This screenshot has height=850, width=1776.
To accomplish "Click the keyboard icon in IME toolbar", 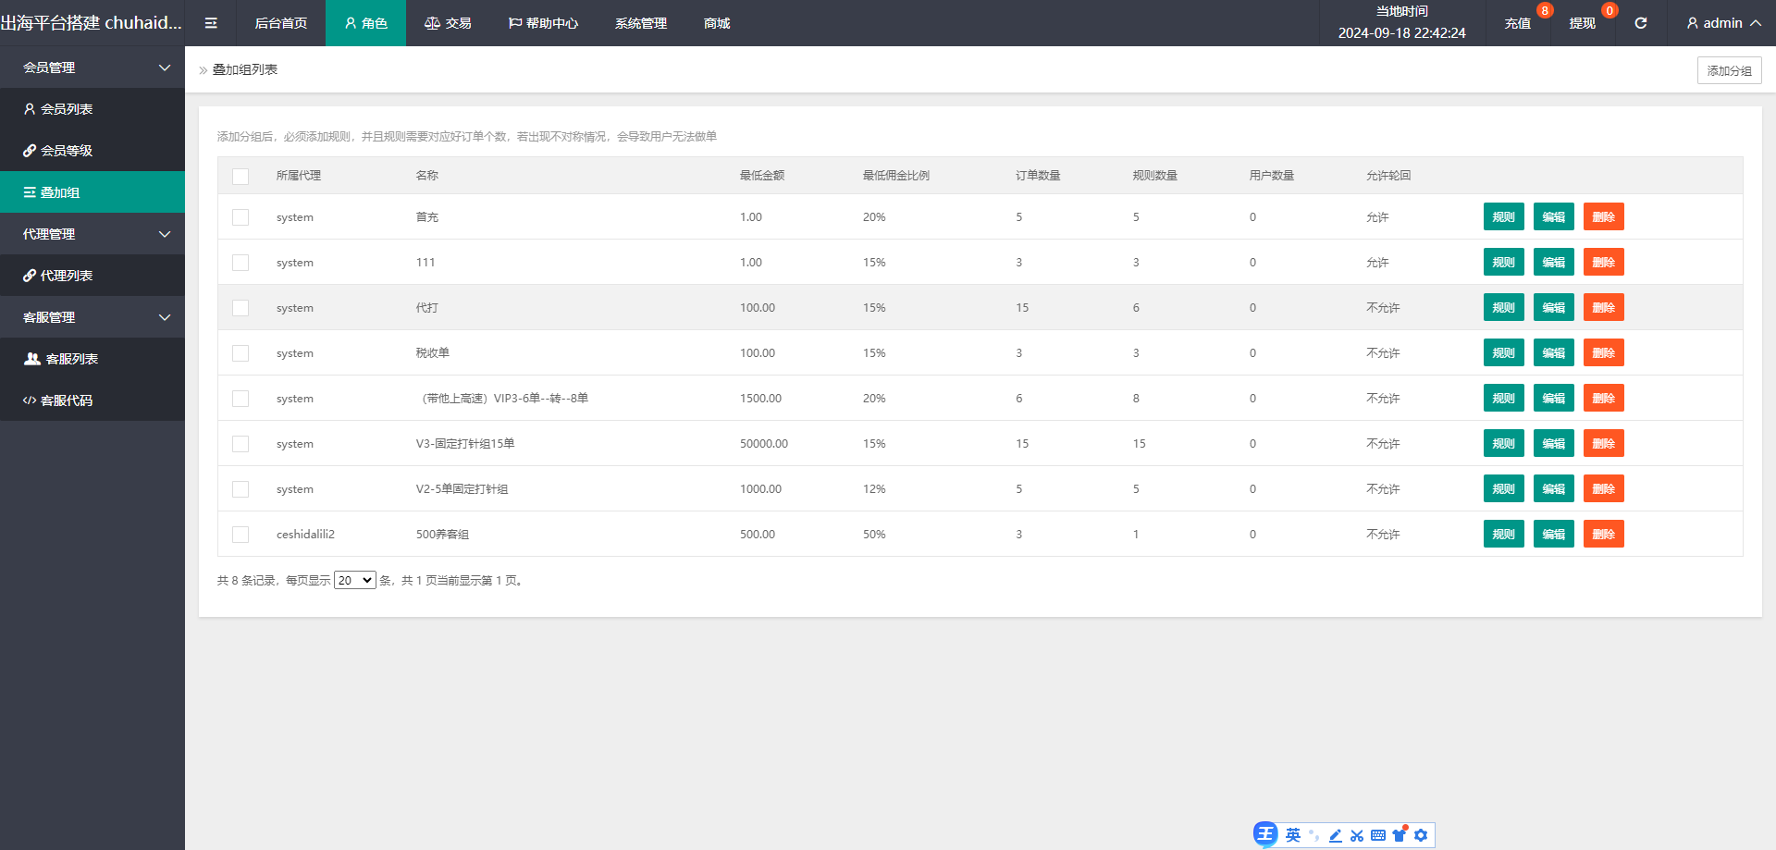I will pyautogui.click(x=1378, y=835).
